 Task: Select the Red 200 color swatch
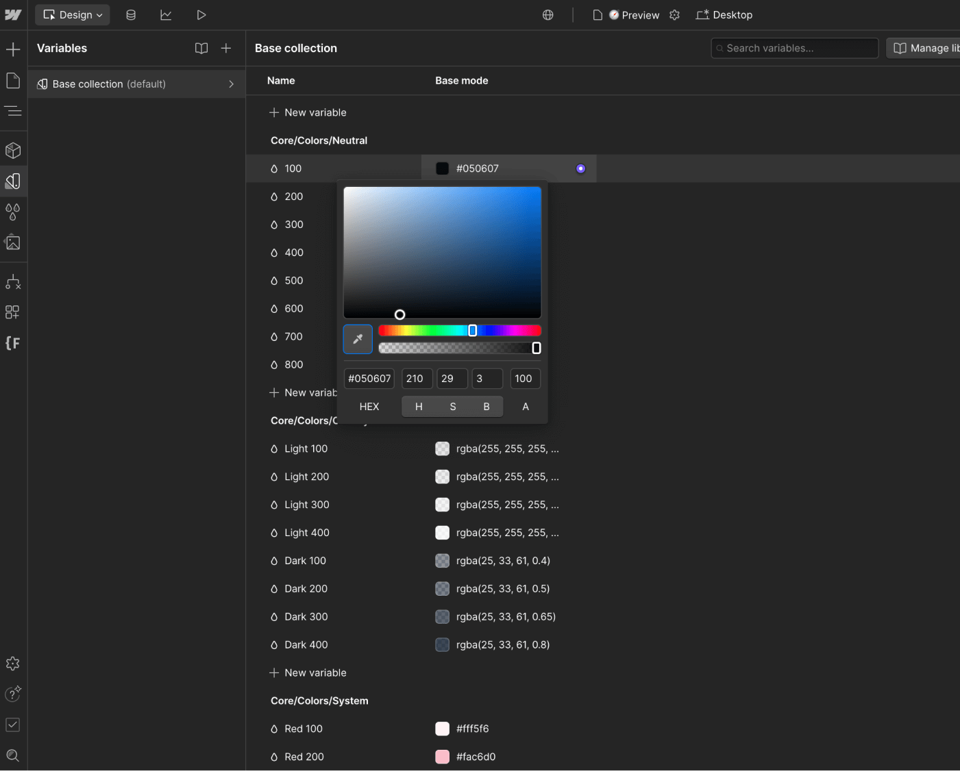[442, 757]
